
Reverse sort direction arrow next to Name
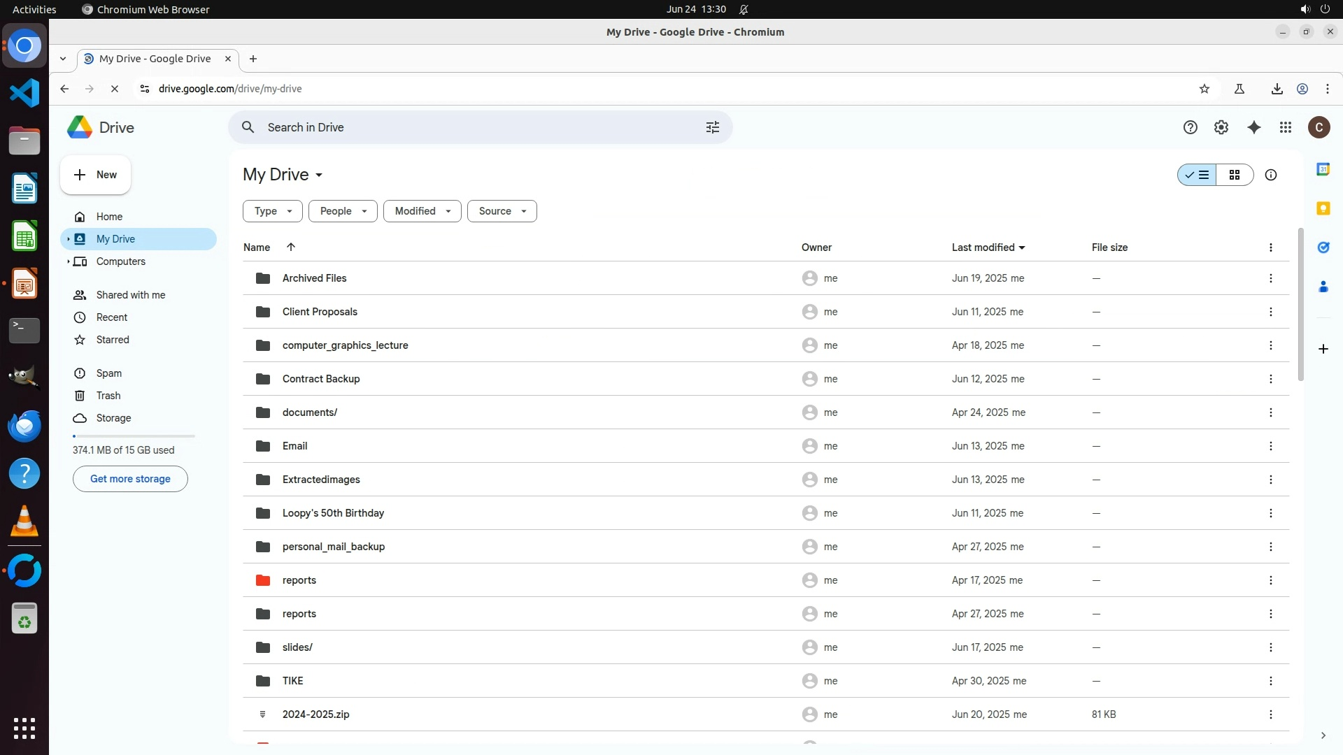291,247
